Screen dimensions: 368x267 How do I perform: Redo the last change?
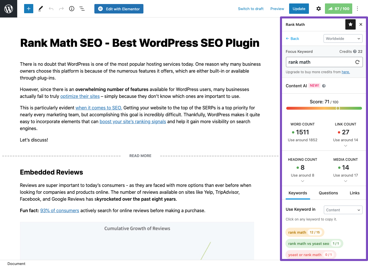[61, 9]
